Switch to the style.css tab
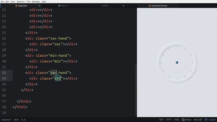Viewport: 217px width, 122px height. coord(63,6)
